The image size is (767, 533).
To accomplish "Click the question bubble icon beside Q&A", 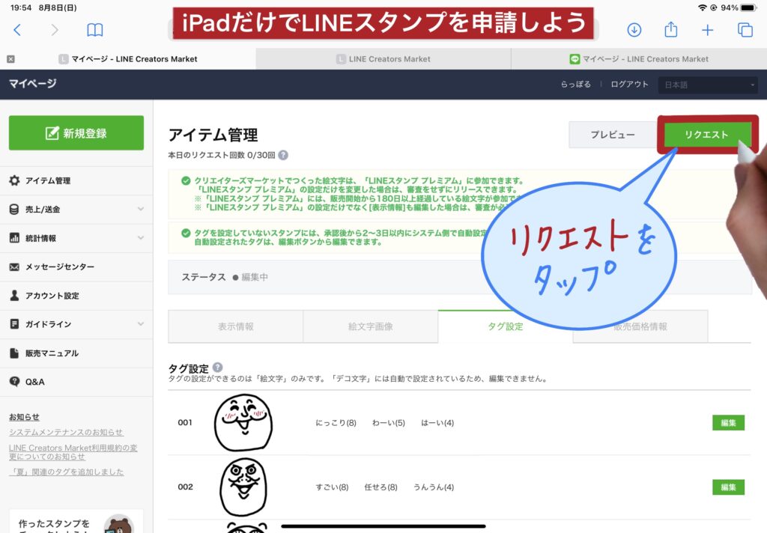I will pos(15,382).
